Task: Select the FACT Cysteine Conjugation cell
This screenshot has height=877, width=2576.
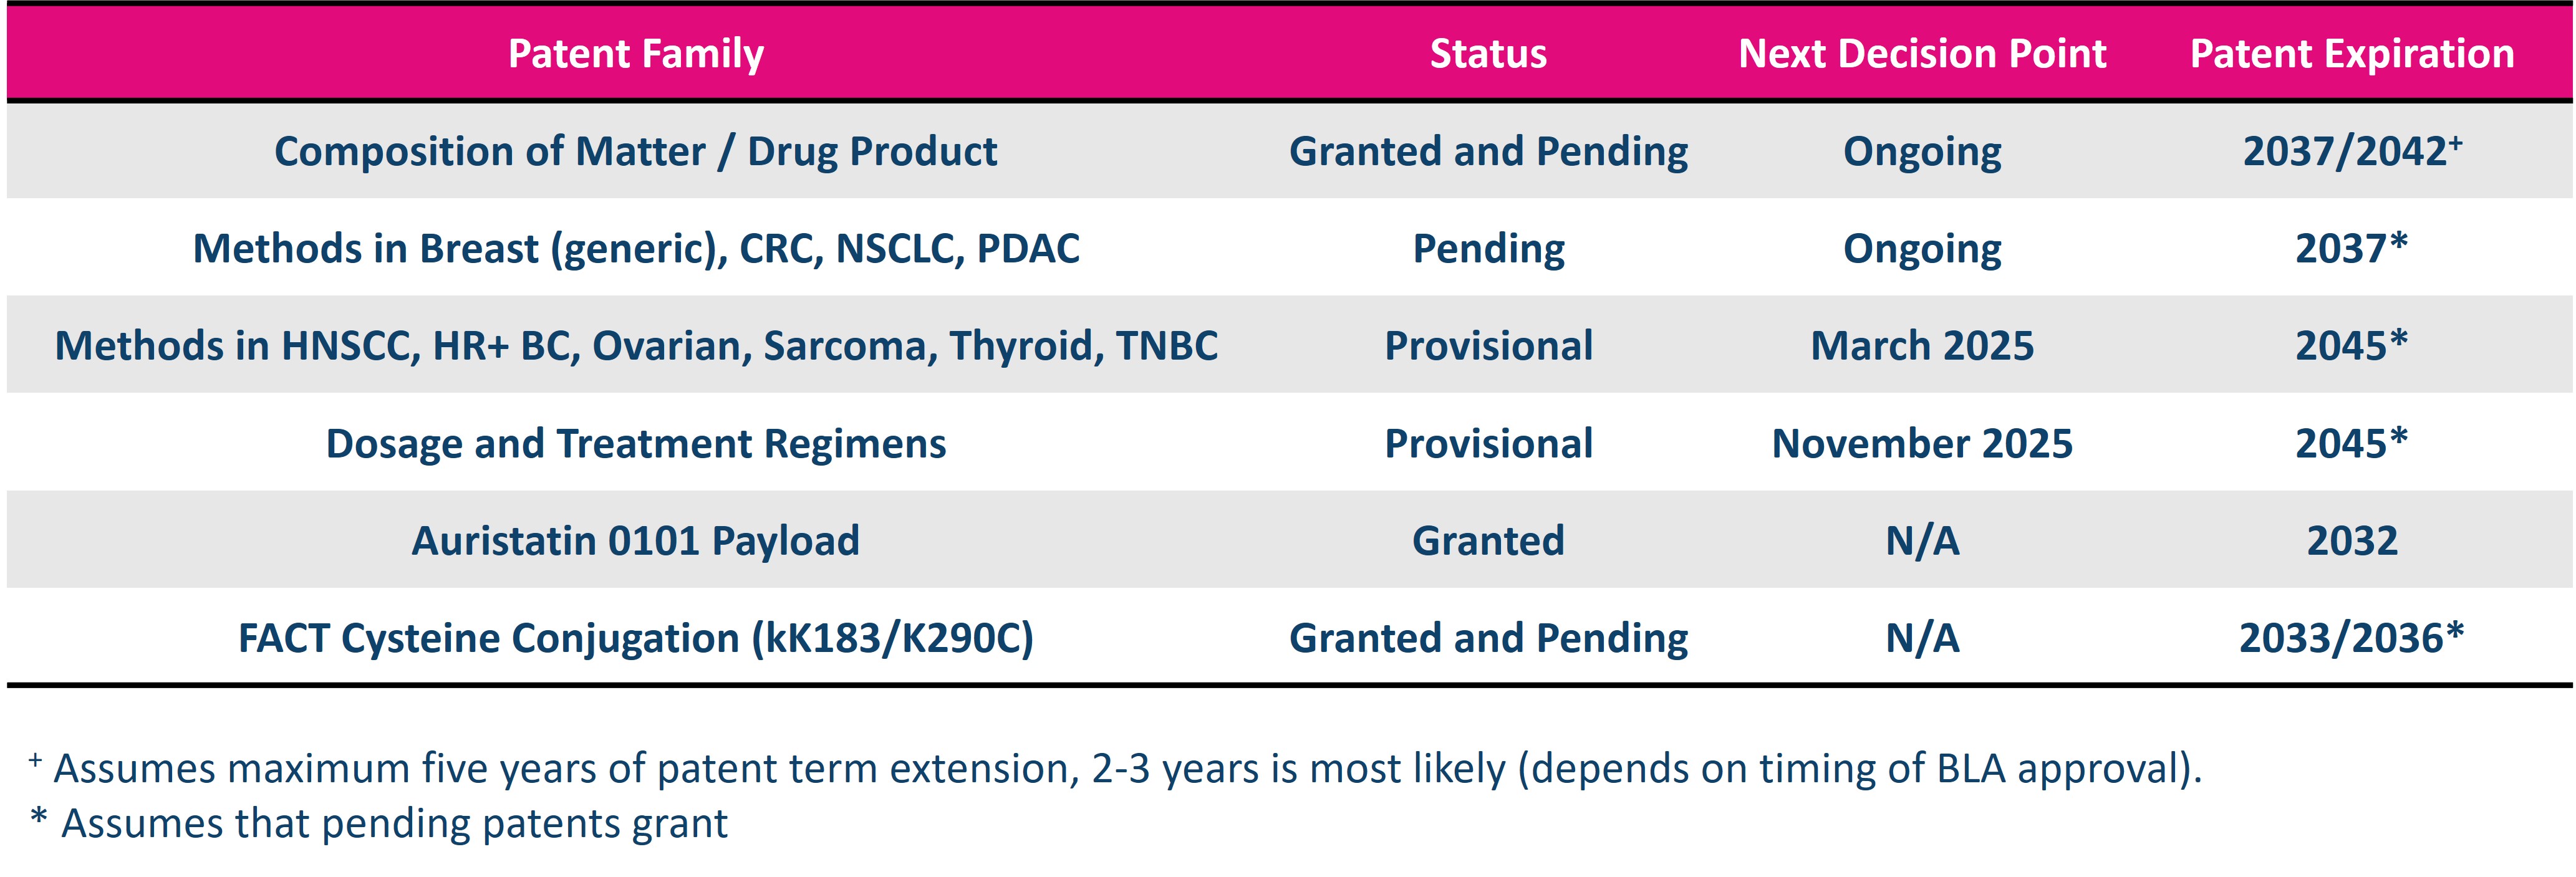Action: [x=635, y=638]
